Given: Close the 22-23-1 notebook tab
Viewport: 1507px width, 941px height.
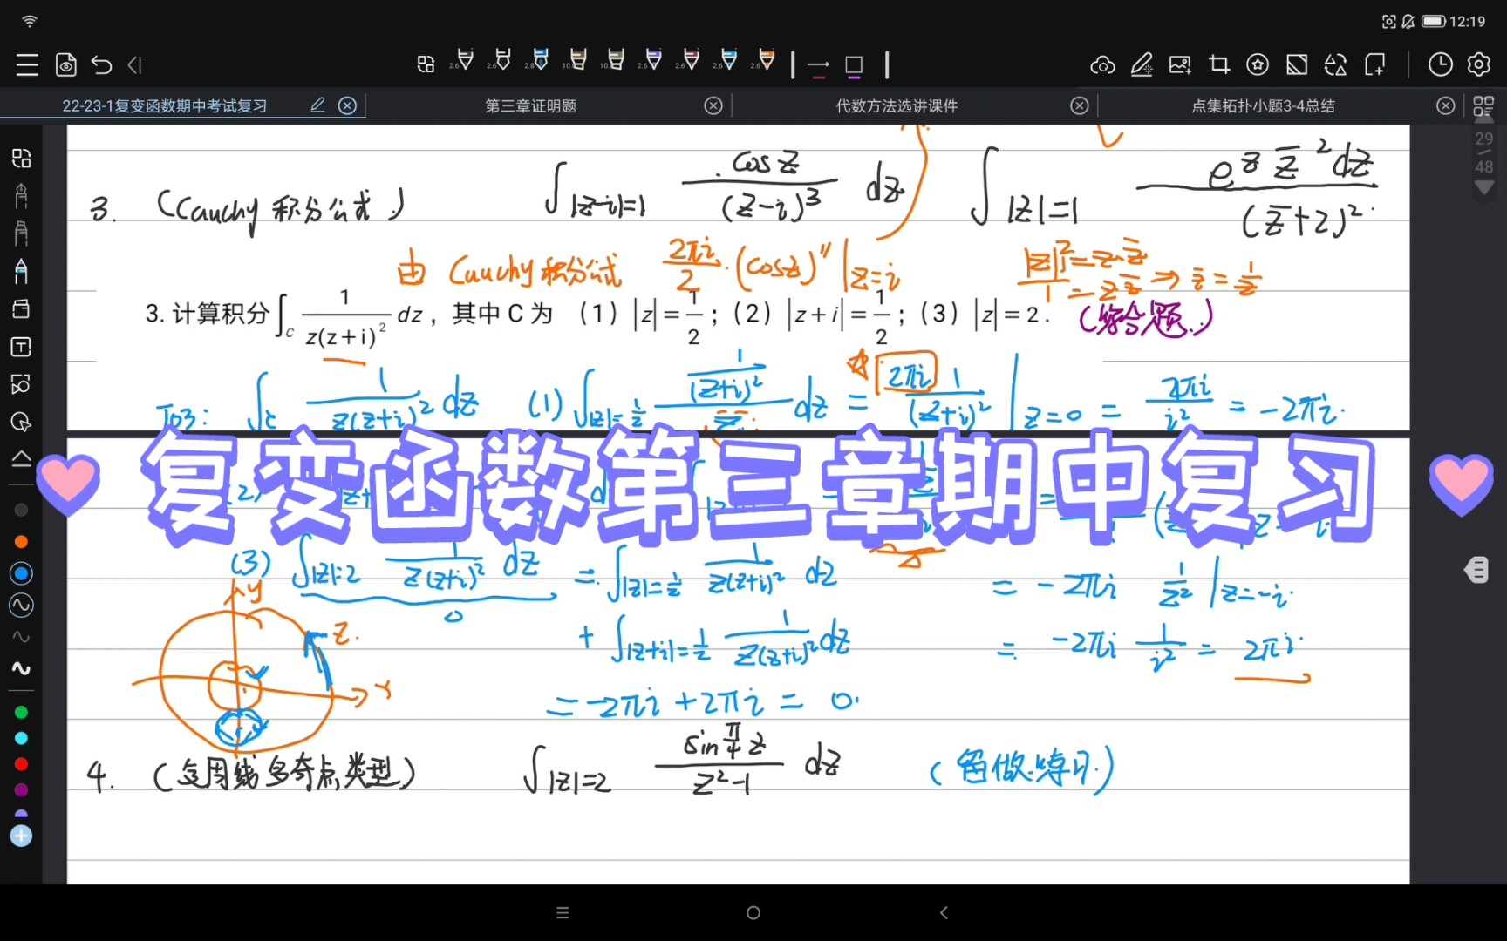Looking at the screenshot, I should 347,105.
